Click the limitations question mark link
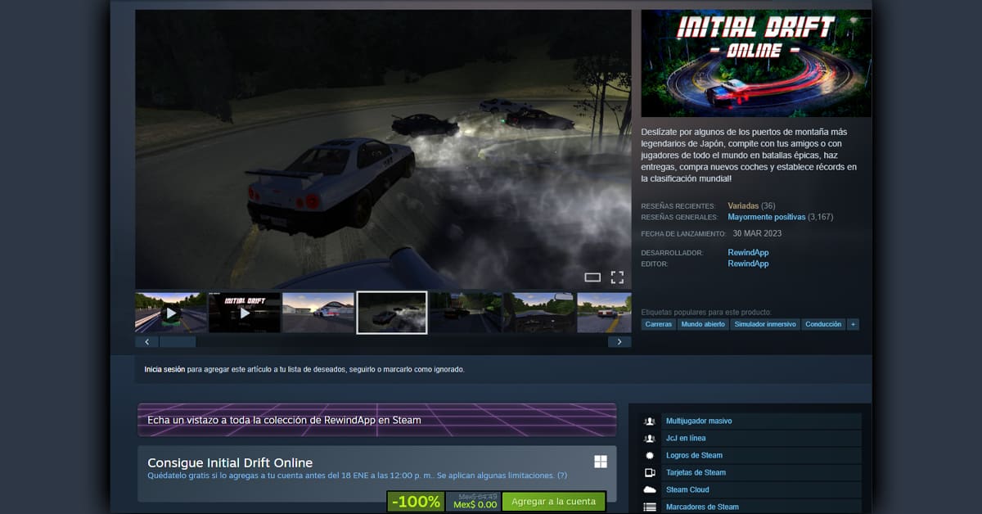 click(562, 476)
